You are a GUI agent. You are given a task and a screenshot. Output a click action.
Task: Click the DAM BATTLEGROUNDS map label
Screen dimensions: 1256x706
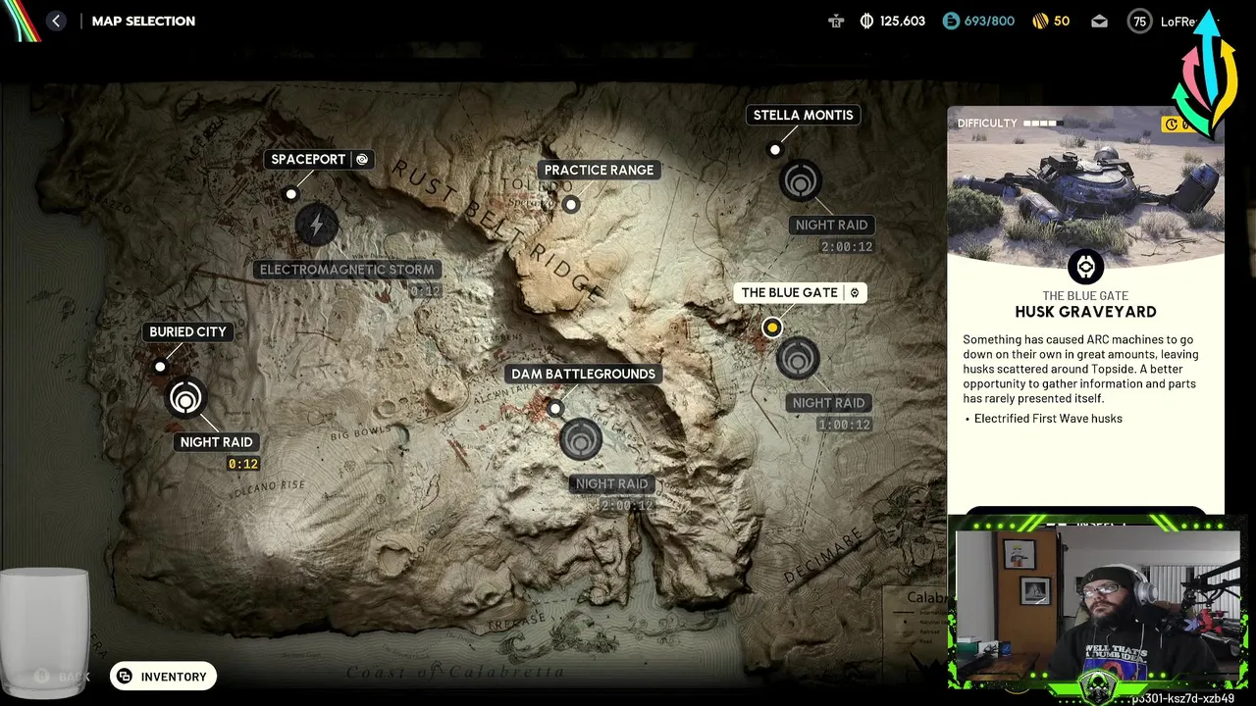[583, 374]
